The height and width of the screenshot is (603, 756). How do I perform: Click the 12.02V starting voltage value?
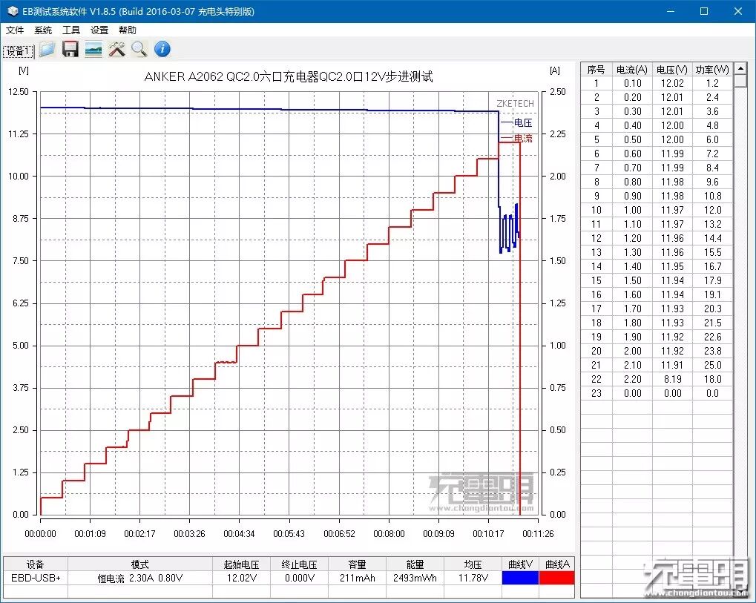241,578
